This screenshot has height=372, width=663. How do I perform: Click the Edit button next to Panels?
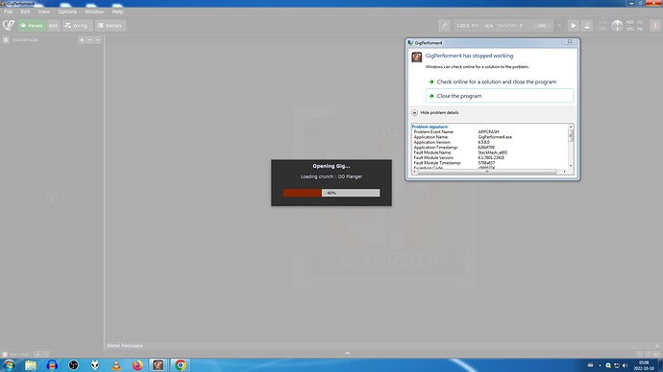[x=53, y=26]
